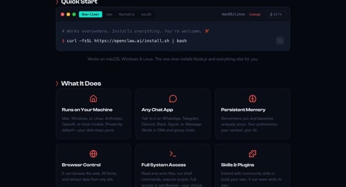Screen dimensions: 346x187
Task: Click the macOS/Linux platform label
Action: (x=233, y=14)
